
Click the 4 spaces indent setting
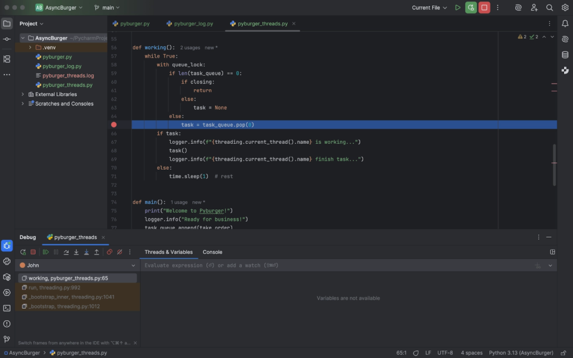tap(472, 353)
